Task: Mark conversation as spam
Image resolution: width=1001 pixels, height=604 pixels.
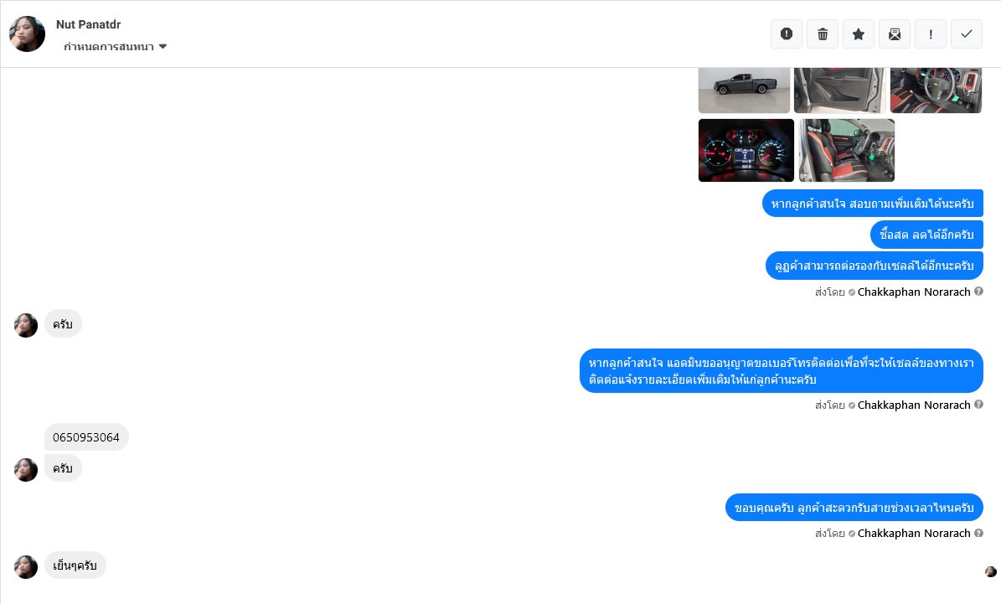Action: pyautogui.click(x=787, y=34)
